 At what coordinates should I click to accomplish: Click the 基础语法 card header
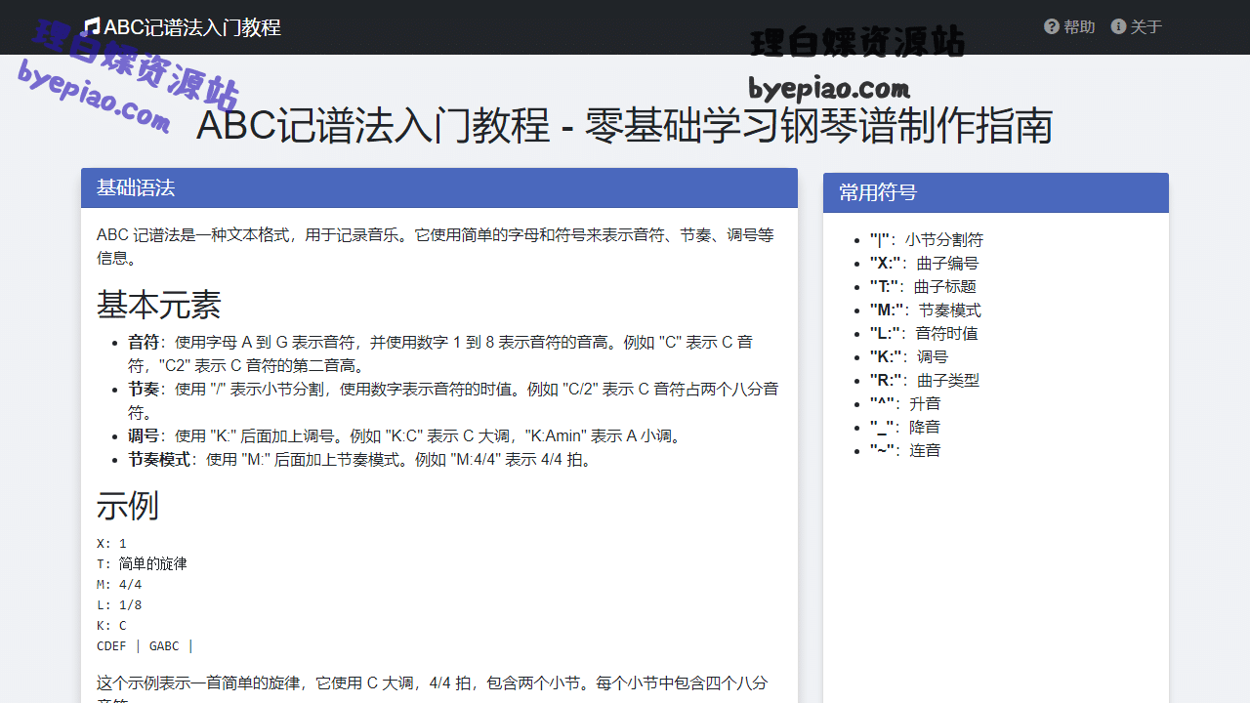[x=439, y=187]
